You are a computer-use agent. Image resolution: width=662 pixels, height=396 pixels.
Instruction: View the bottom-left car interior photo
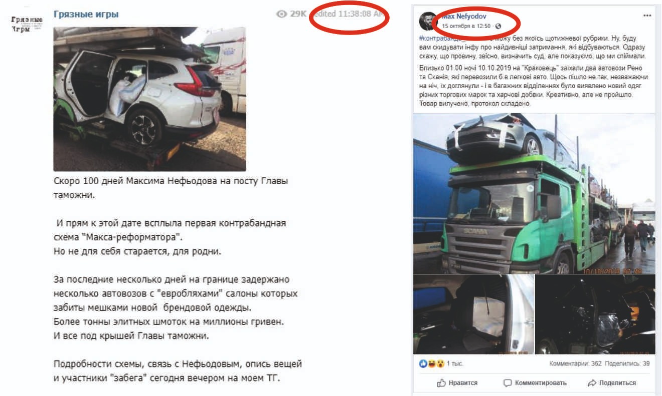pos(473,314)
